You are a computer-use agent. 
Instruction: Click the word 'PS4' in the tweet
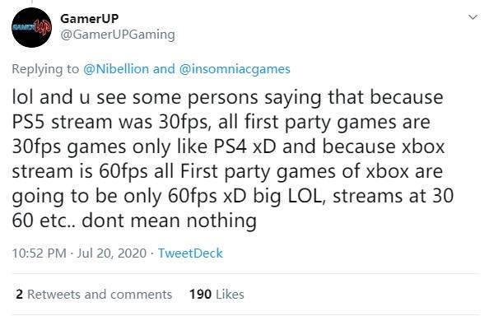click(231, 146)
